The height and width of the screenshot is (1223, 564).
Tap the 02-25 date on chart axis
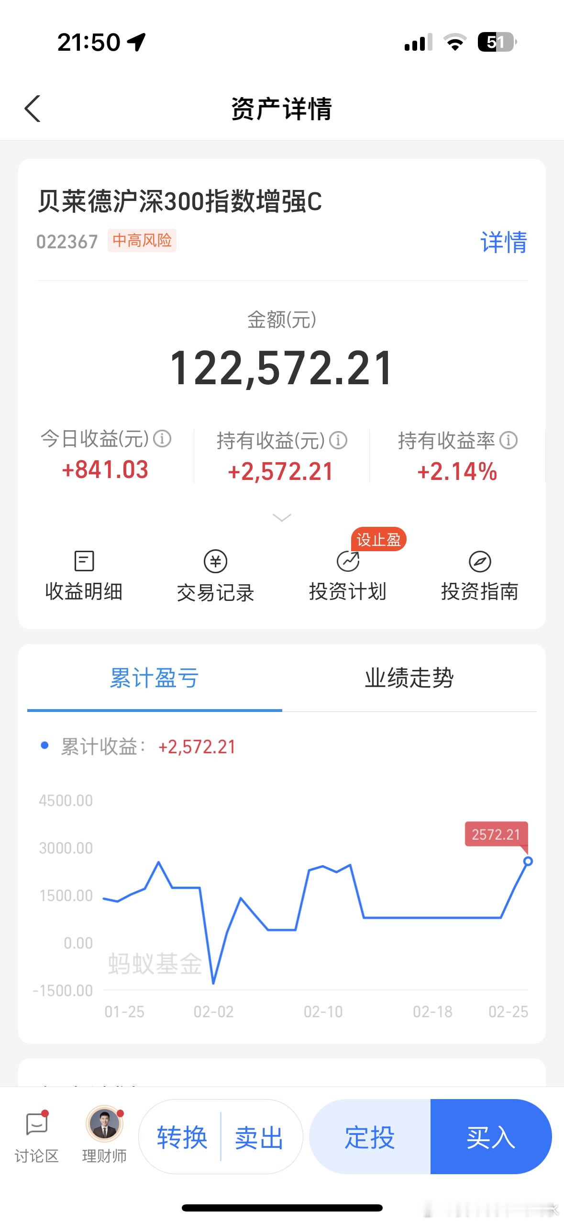(509, 1012)
